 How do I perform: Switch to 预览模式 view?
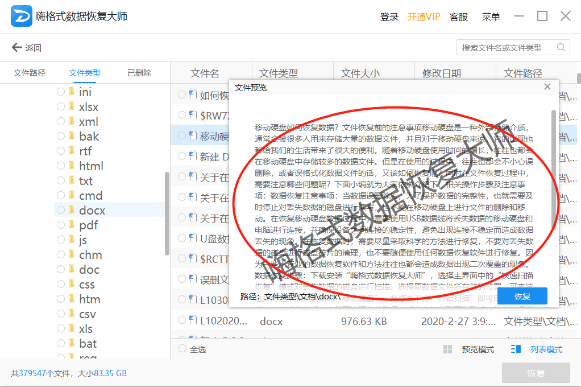[478, 349]
